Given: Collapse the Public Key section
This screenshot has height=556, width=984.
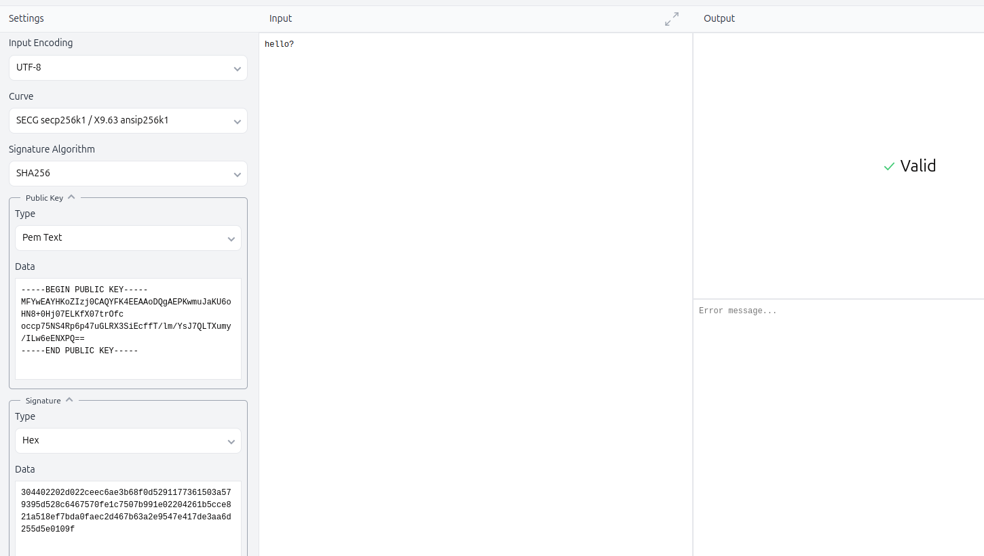Looking at the screenshot, I should click(x=71, y=197).
